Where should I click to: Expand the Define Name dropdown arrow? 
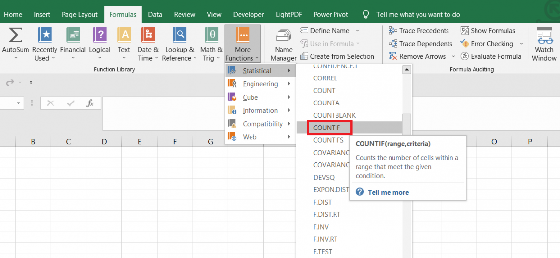[x=358, y=31]
